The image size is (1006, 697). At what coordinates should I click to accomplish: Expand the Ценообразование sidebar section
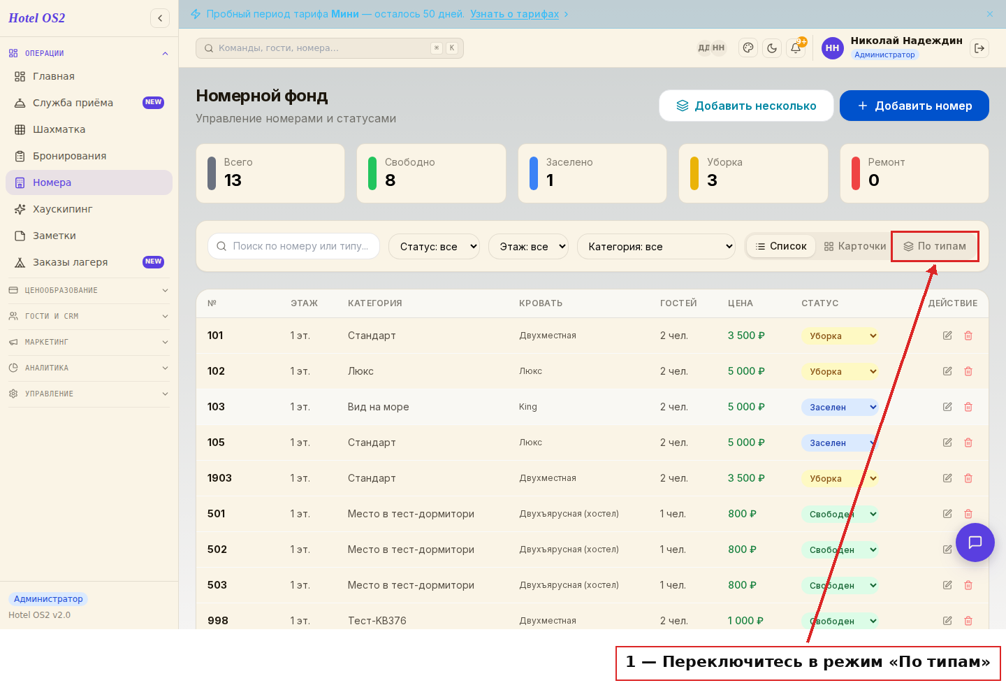(89, 290)
